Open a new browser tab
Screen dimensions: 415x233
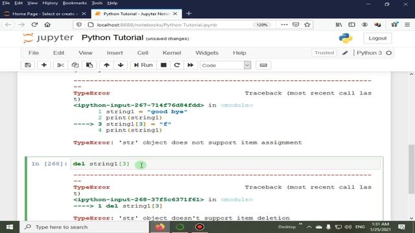click(189, 14)
